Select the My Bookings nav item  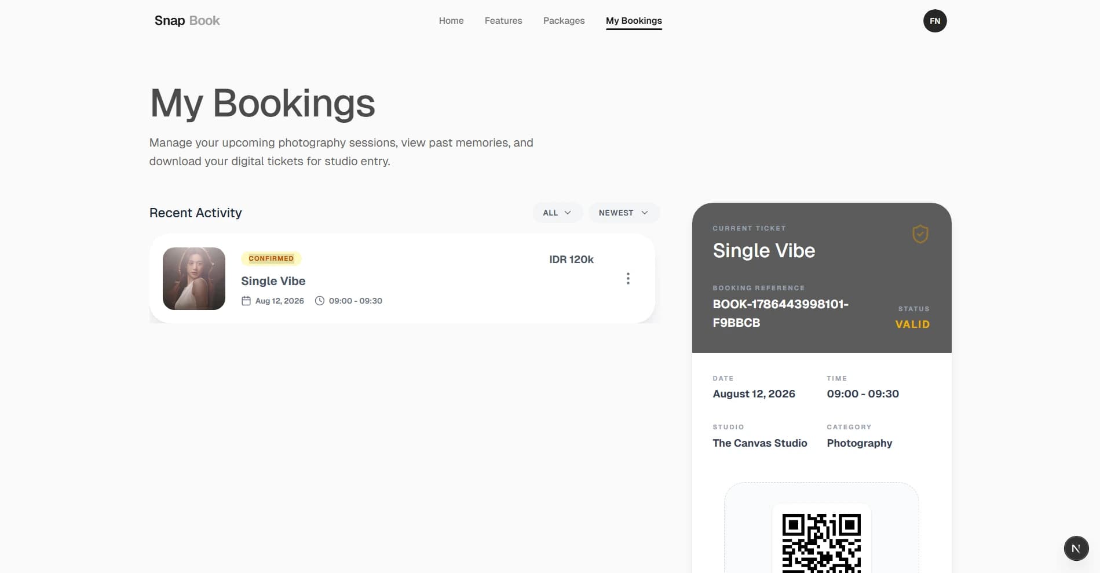click(634, 21)
